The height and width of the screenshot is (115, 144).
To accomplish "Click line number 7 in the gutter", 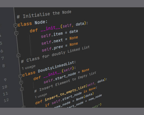I will coord(3,58).
